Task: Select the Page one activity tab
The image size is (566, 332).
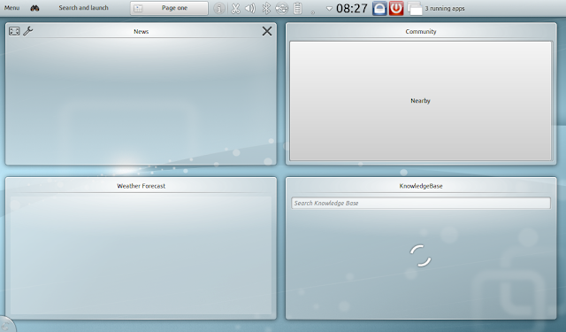Action: coord(169,8)
